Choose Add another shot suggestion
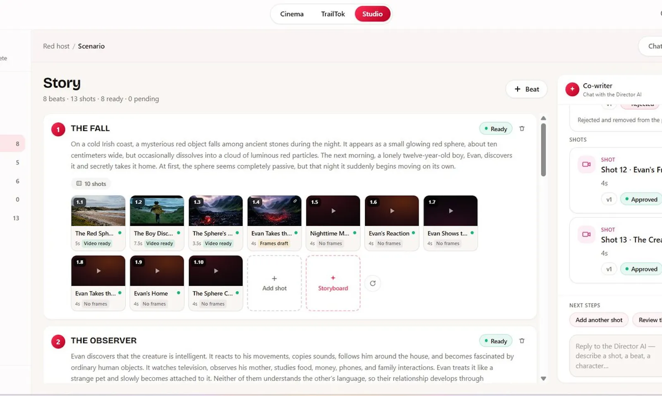Image resolution: width=662 pixels, height=396 pixels. point(599,320)
